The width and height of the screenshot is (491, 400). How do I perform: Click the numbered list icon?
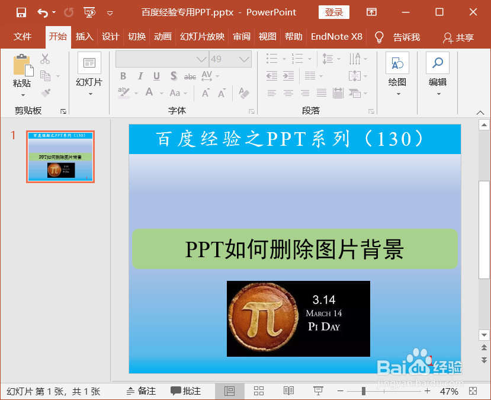[x=297, y=58]
